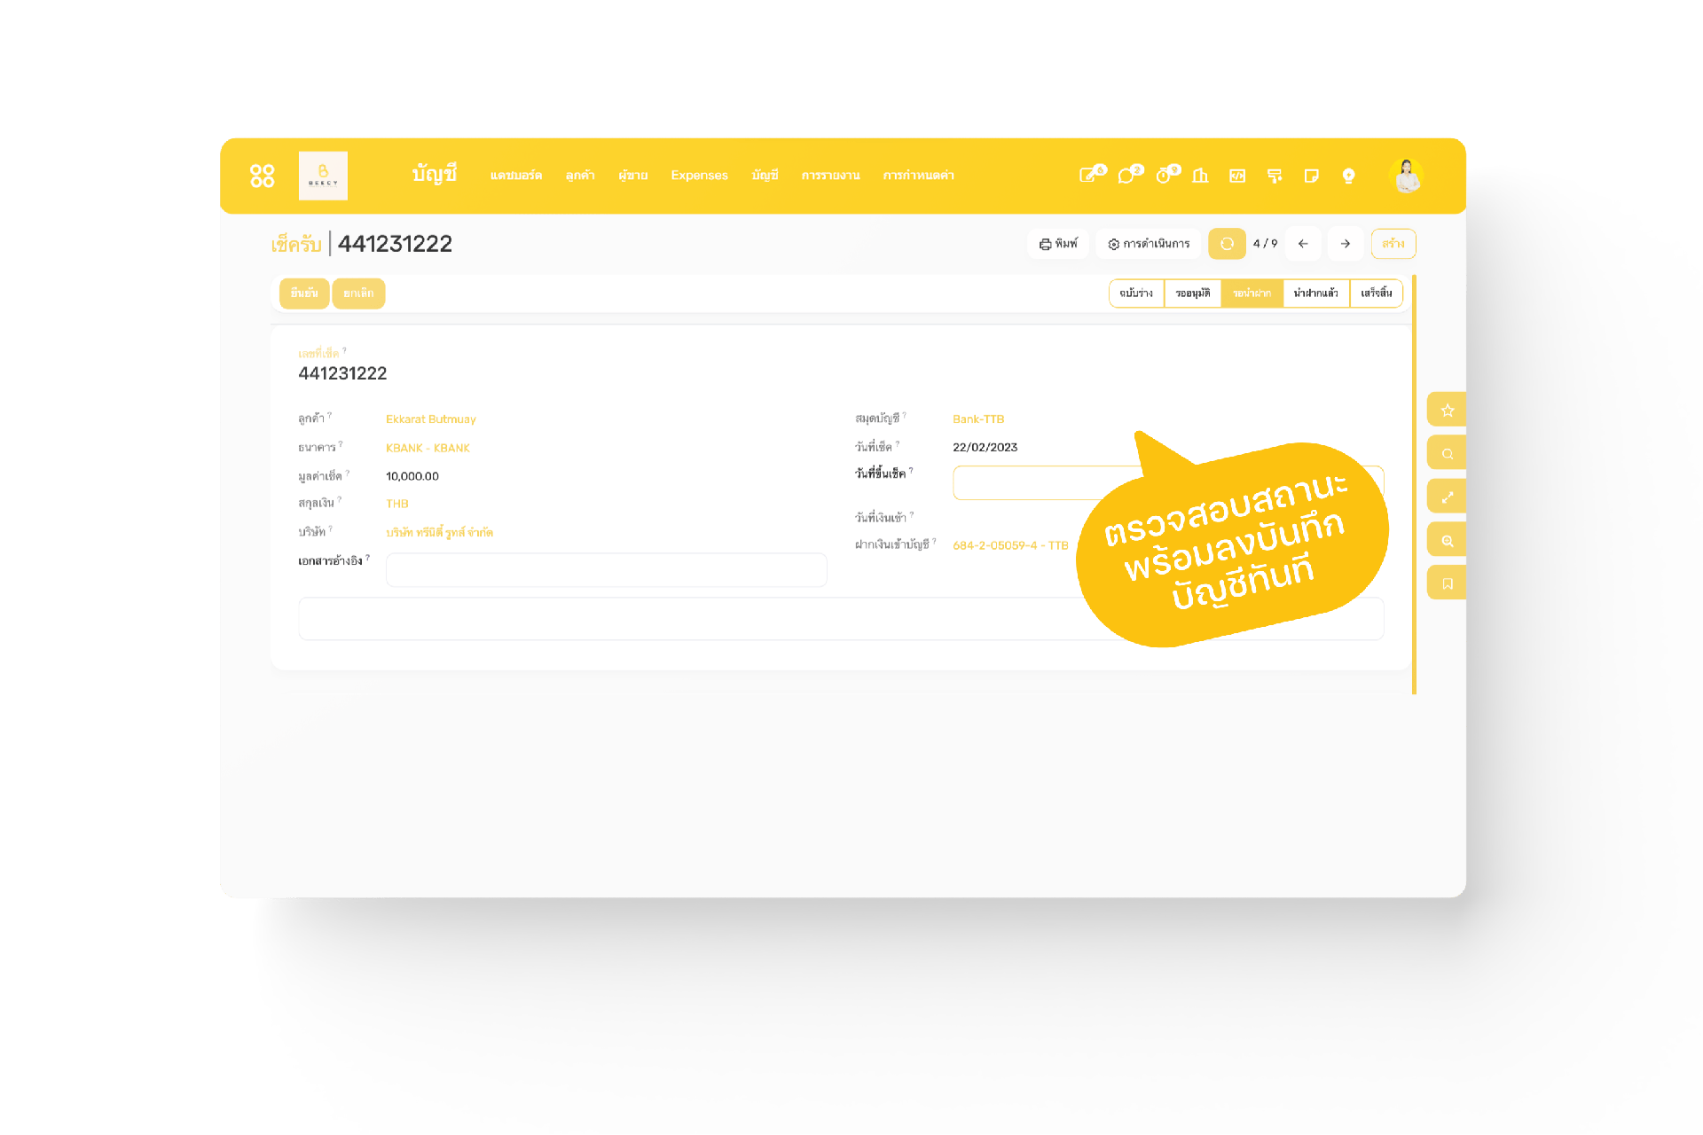Select the นำฝากแล้ว status stage
Screen dimensions: 1703x1135
pyautogui.click(x=1315, y=294)
